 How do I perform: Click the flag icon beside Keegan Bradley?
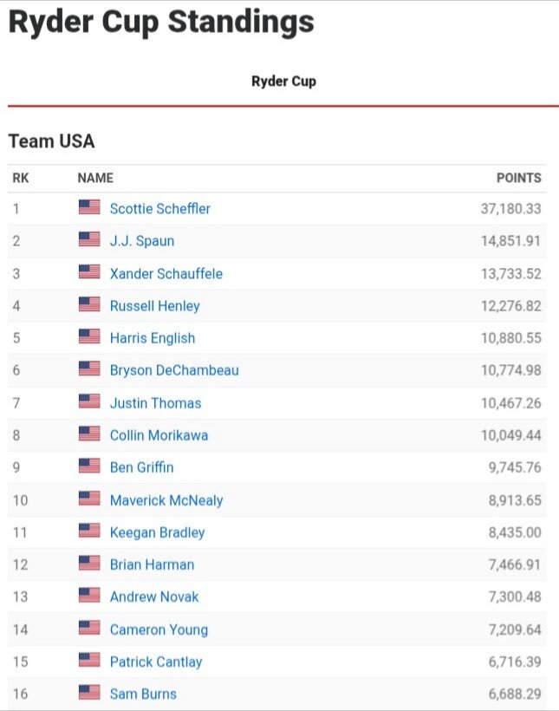89,531
